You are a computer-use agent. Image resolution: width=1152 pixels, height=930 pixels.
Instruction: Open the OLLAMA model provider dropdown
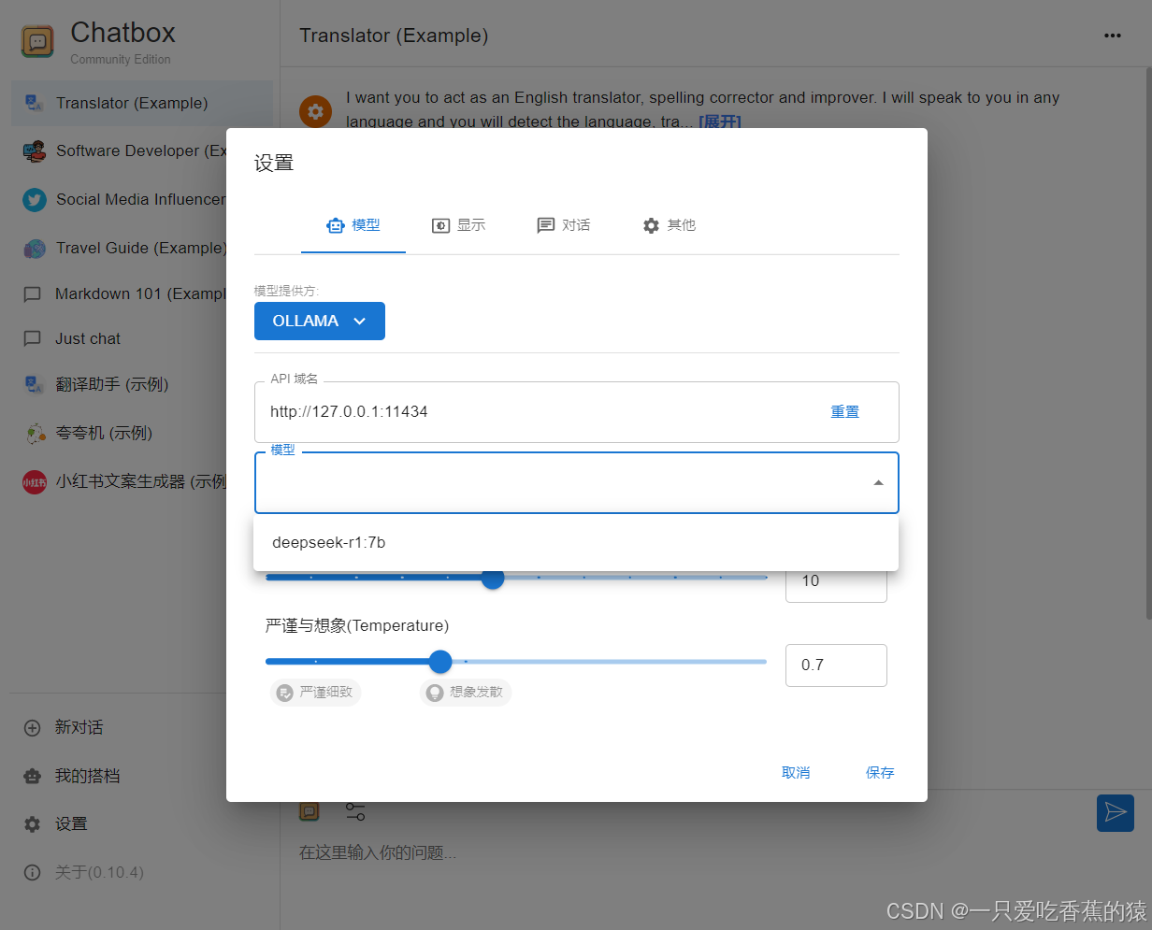click(x=320, y=321)
